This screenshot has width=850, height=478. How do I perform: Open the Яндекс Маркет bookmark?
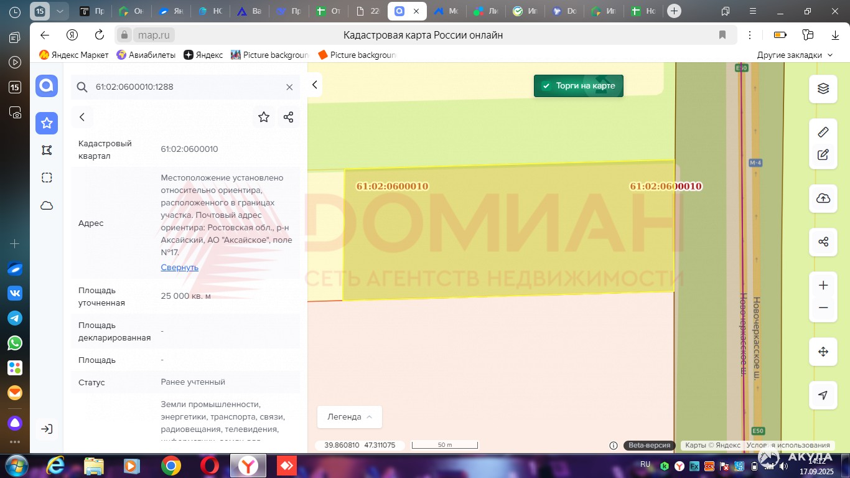[x=73, y=55]
